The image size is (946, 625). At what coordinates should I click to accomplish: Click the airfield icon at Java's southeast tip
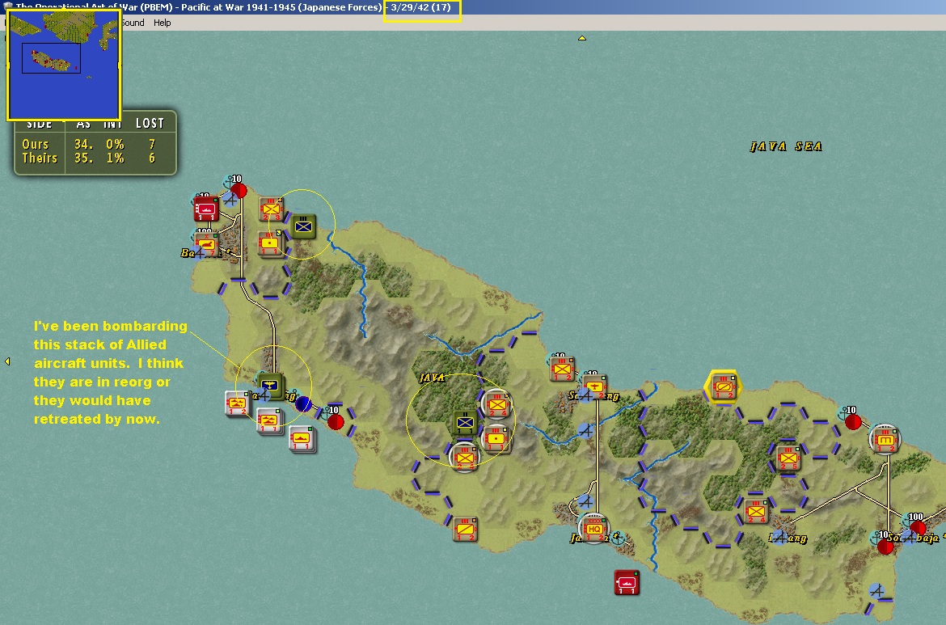point(877,590)
